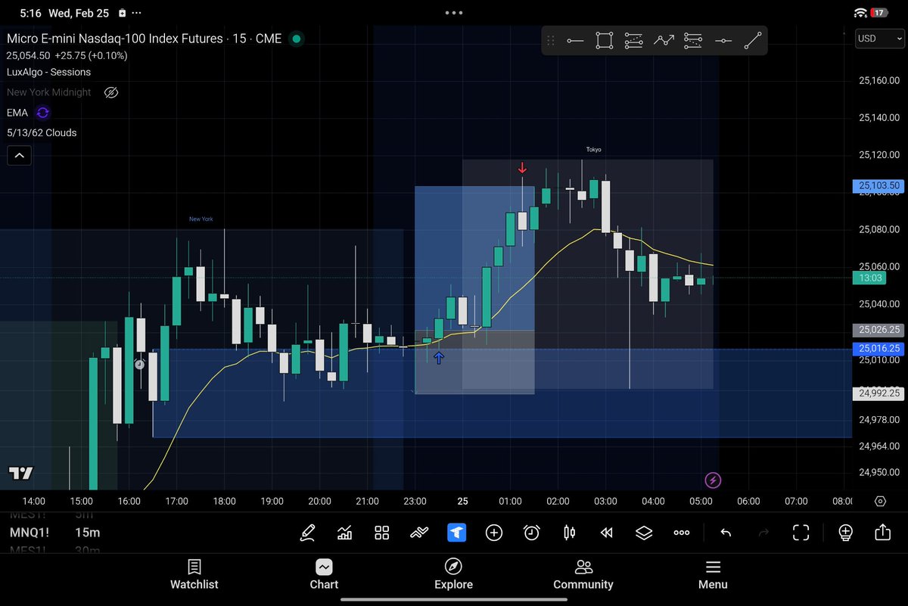908x606 pixels.
Task: Select the long position drawing tool
Action: coord(633,41)
